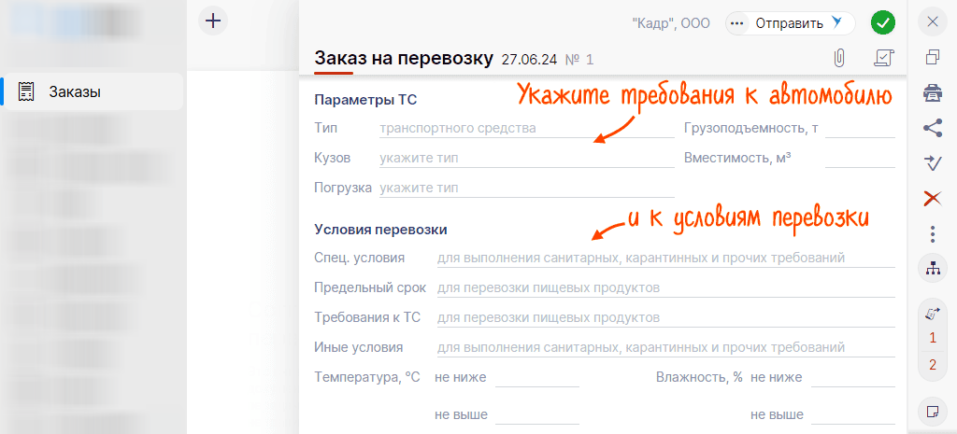Click the green checkmark confirm button
The width and height of the screenshot is (957, 434).
882,23
